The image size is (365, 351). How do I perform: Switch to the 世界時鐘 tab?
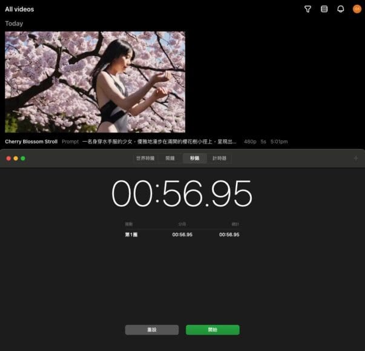[x=145, y=159]
